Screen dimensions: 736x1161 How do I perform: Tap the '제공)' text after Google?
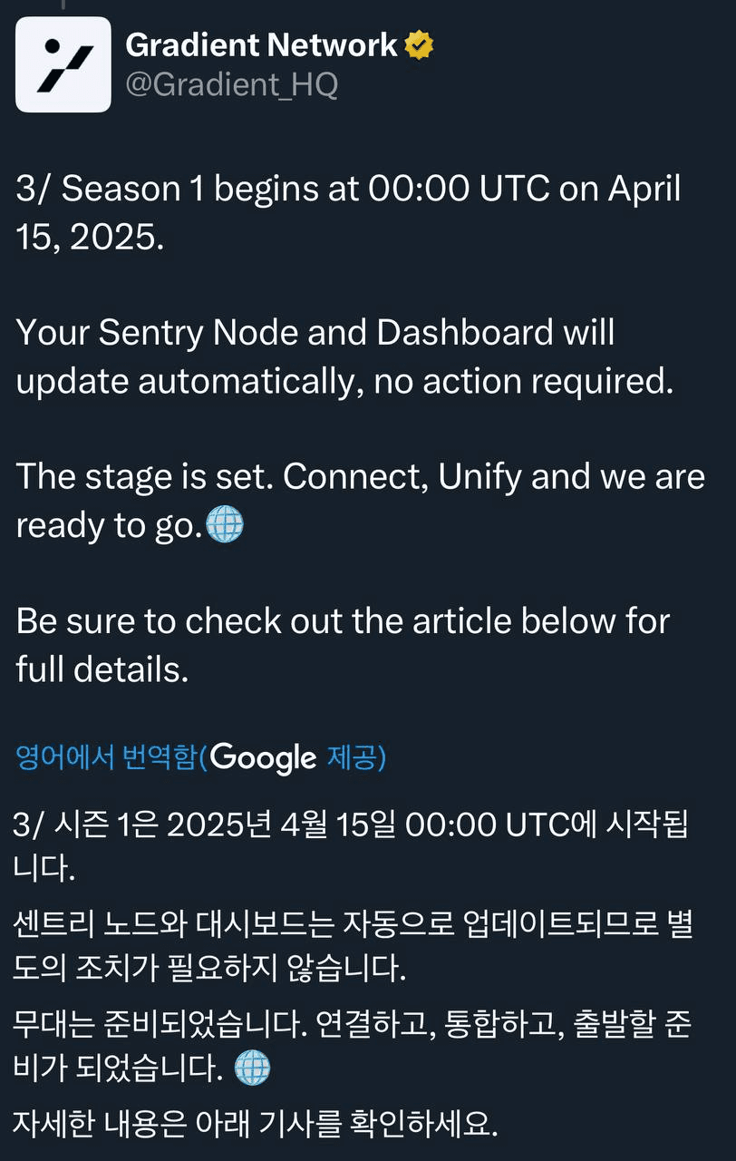coord(356,757)
